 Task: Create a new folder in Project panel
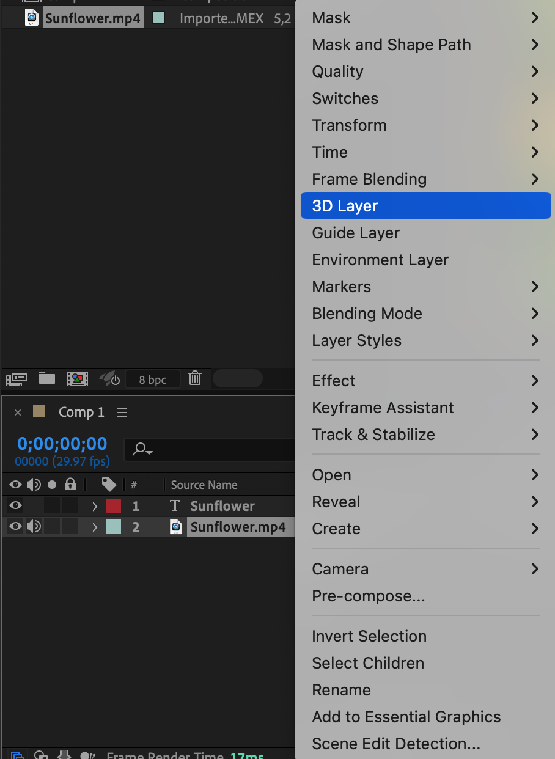tap(47, 379)
